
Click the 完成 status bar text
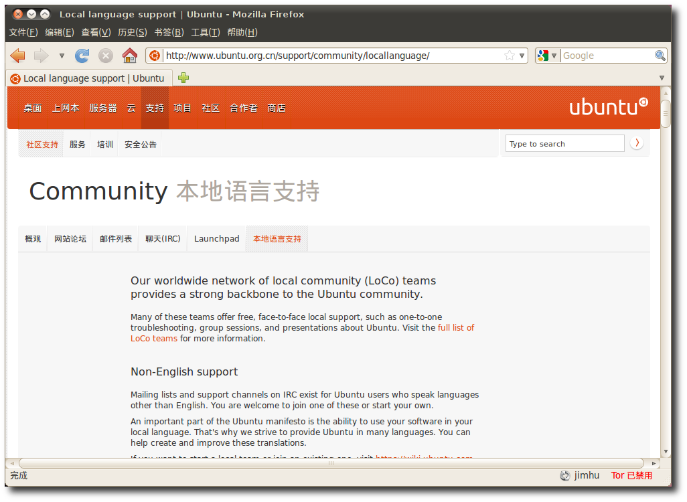[19, 476]
